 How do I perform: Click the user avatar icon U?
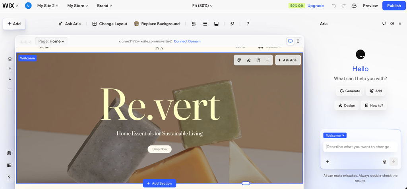pos(28,6)
